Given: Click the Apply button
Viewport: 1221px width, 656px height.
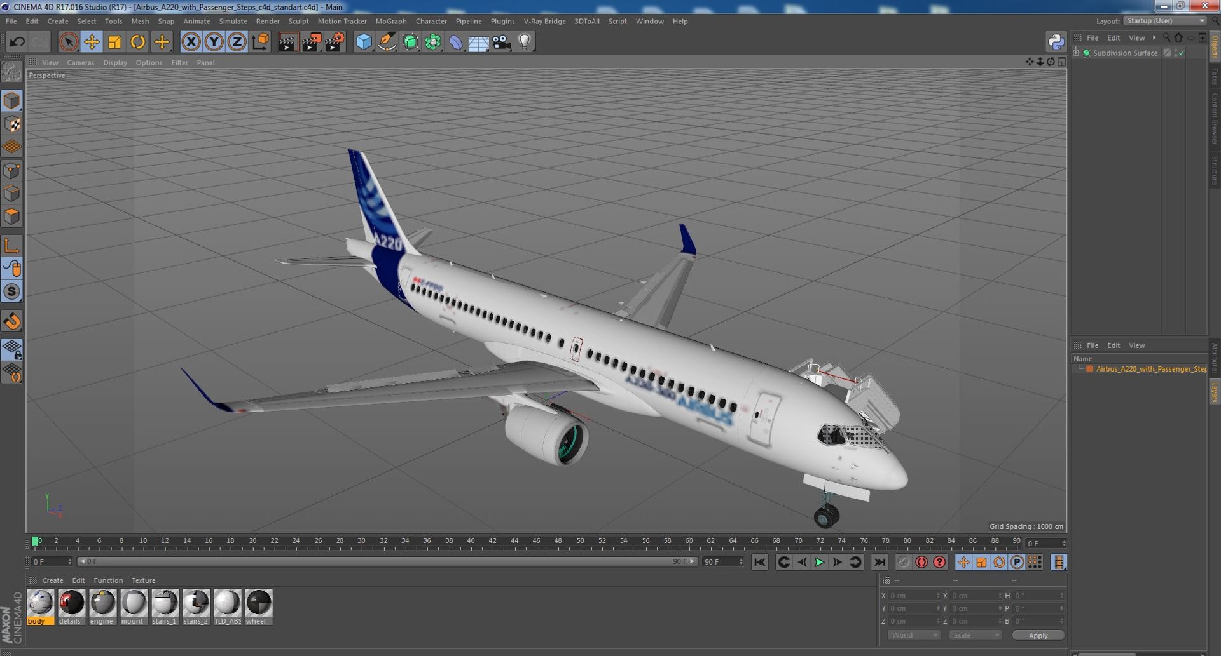Looking at the screenshot, I should (x=1038, y=636).
